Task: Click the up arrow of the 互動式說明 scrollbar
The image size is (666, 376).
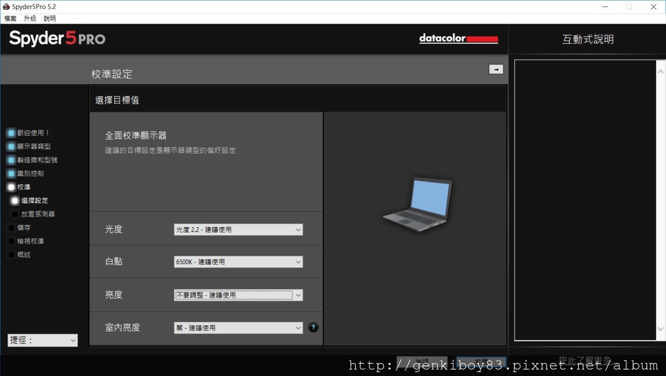Action: (661, 72)
